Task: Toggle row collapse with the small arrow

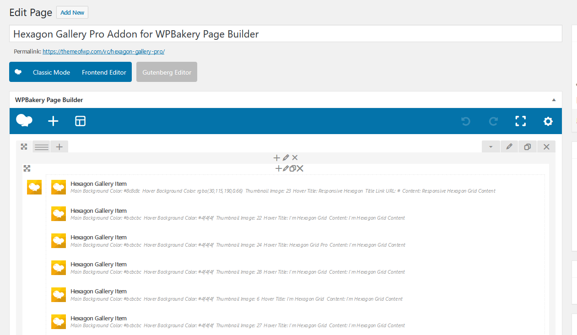Action: pos(491,147)
